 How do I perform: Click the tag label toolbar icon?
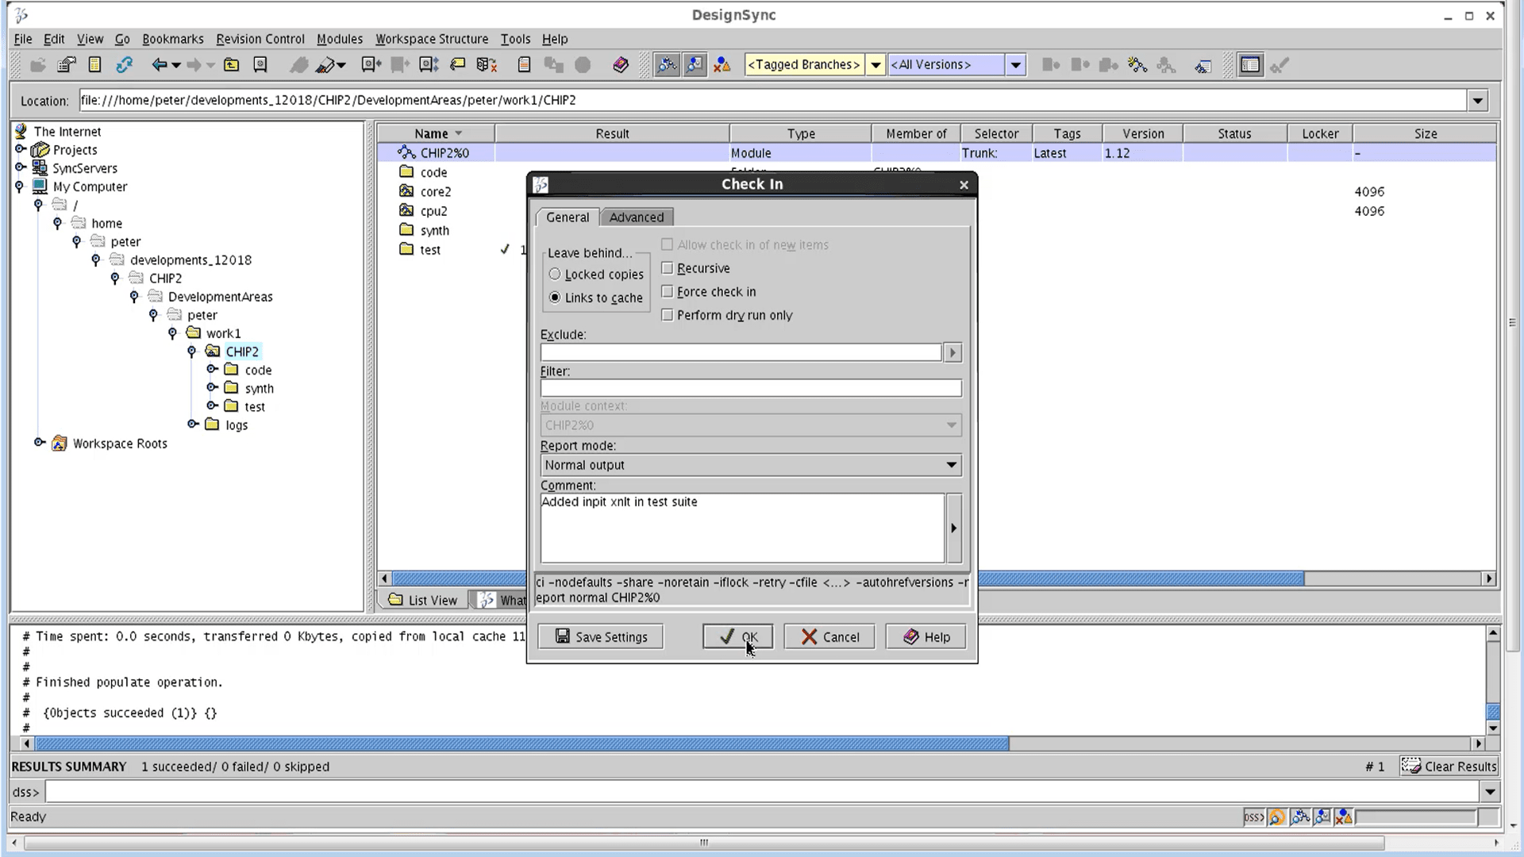point(458,65)
